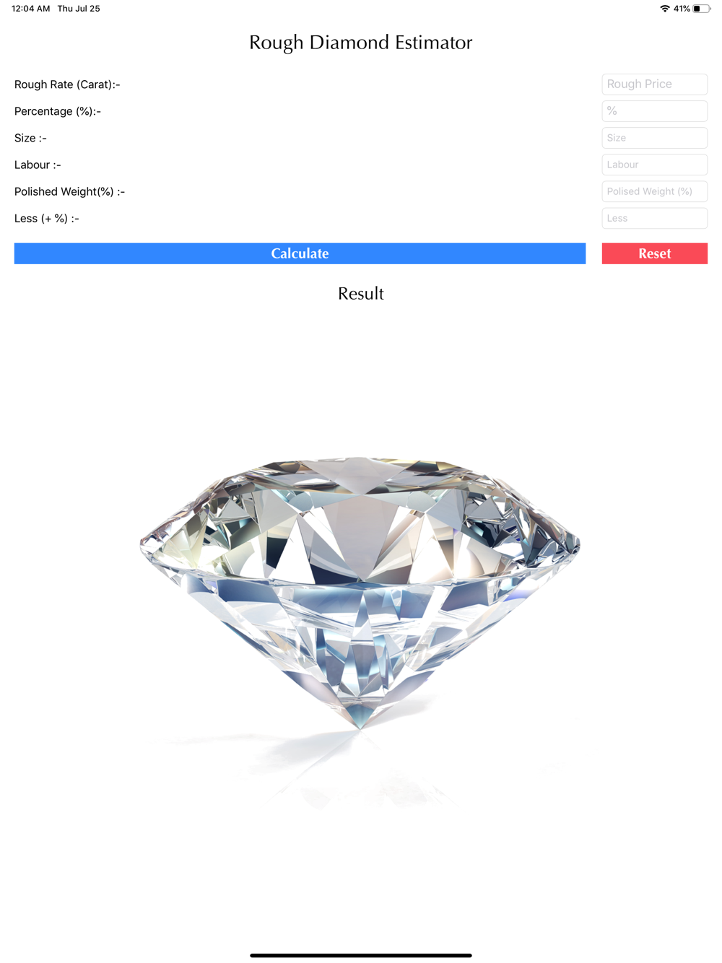Click the blue Calculate button

point(300,253)
